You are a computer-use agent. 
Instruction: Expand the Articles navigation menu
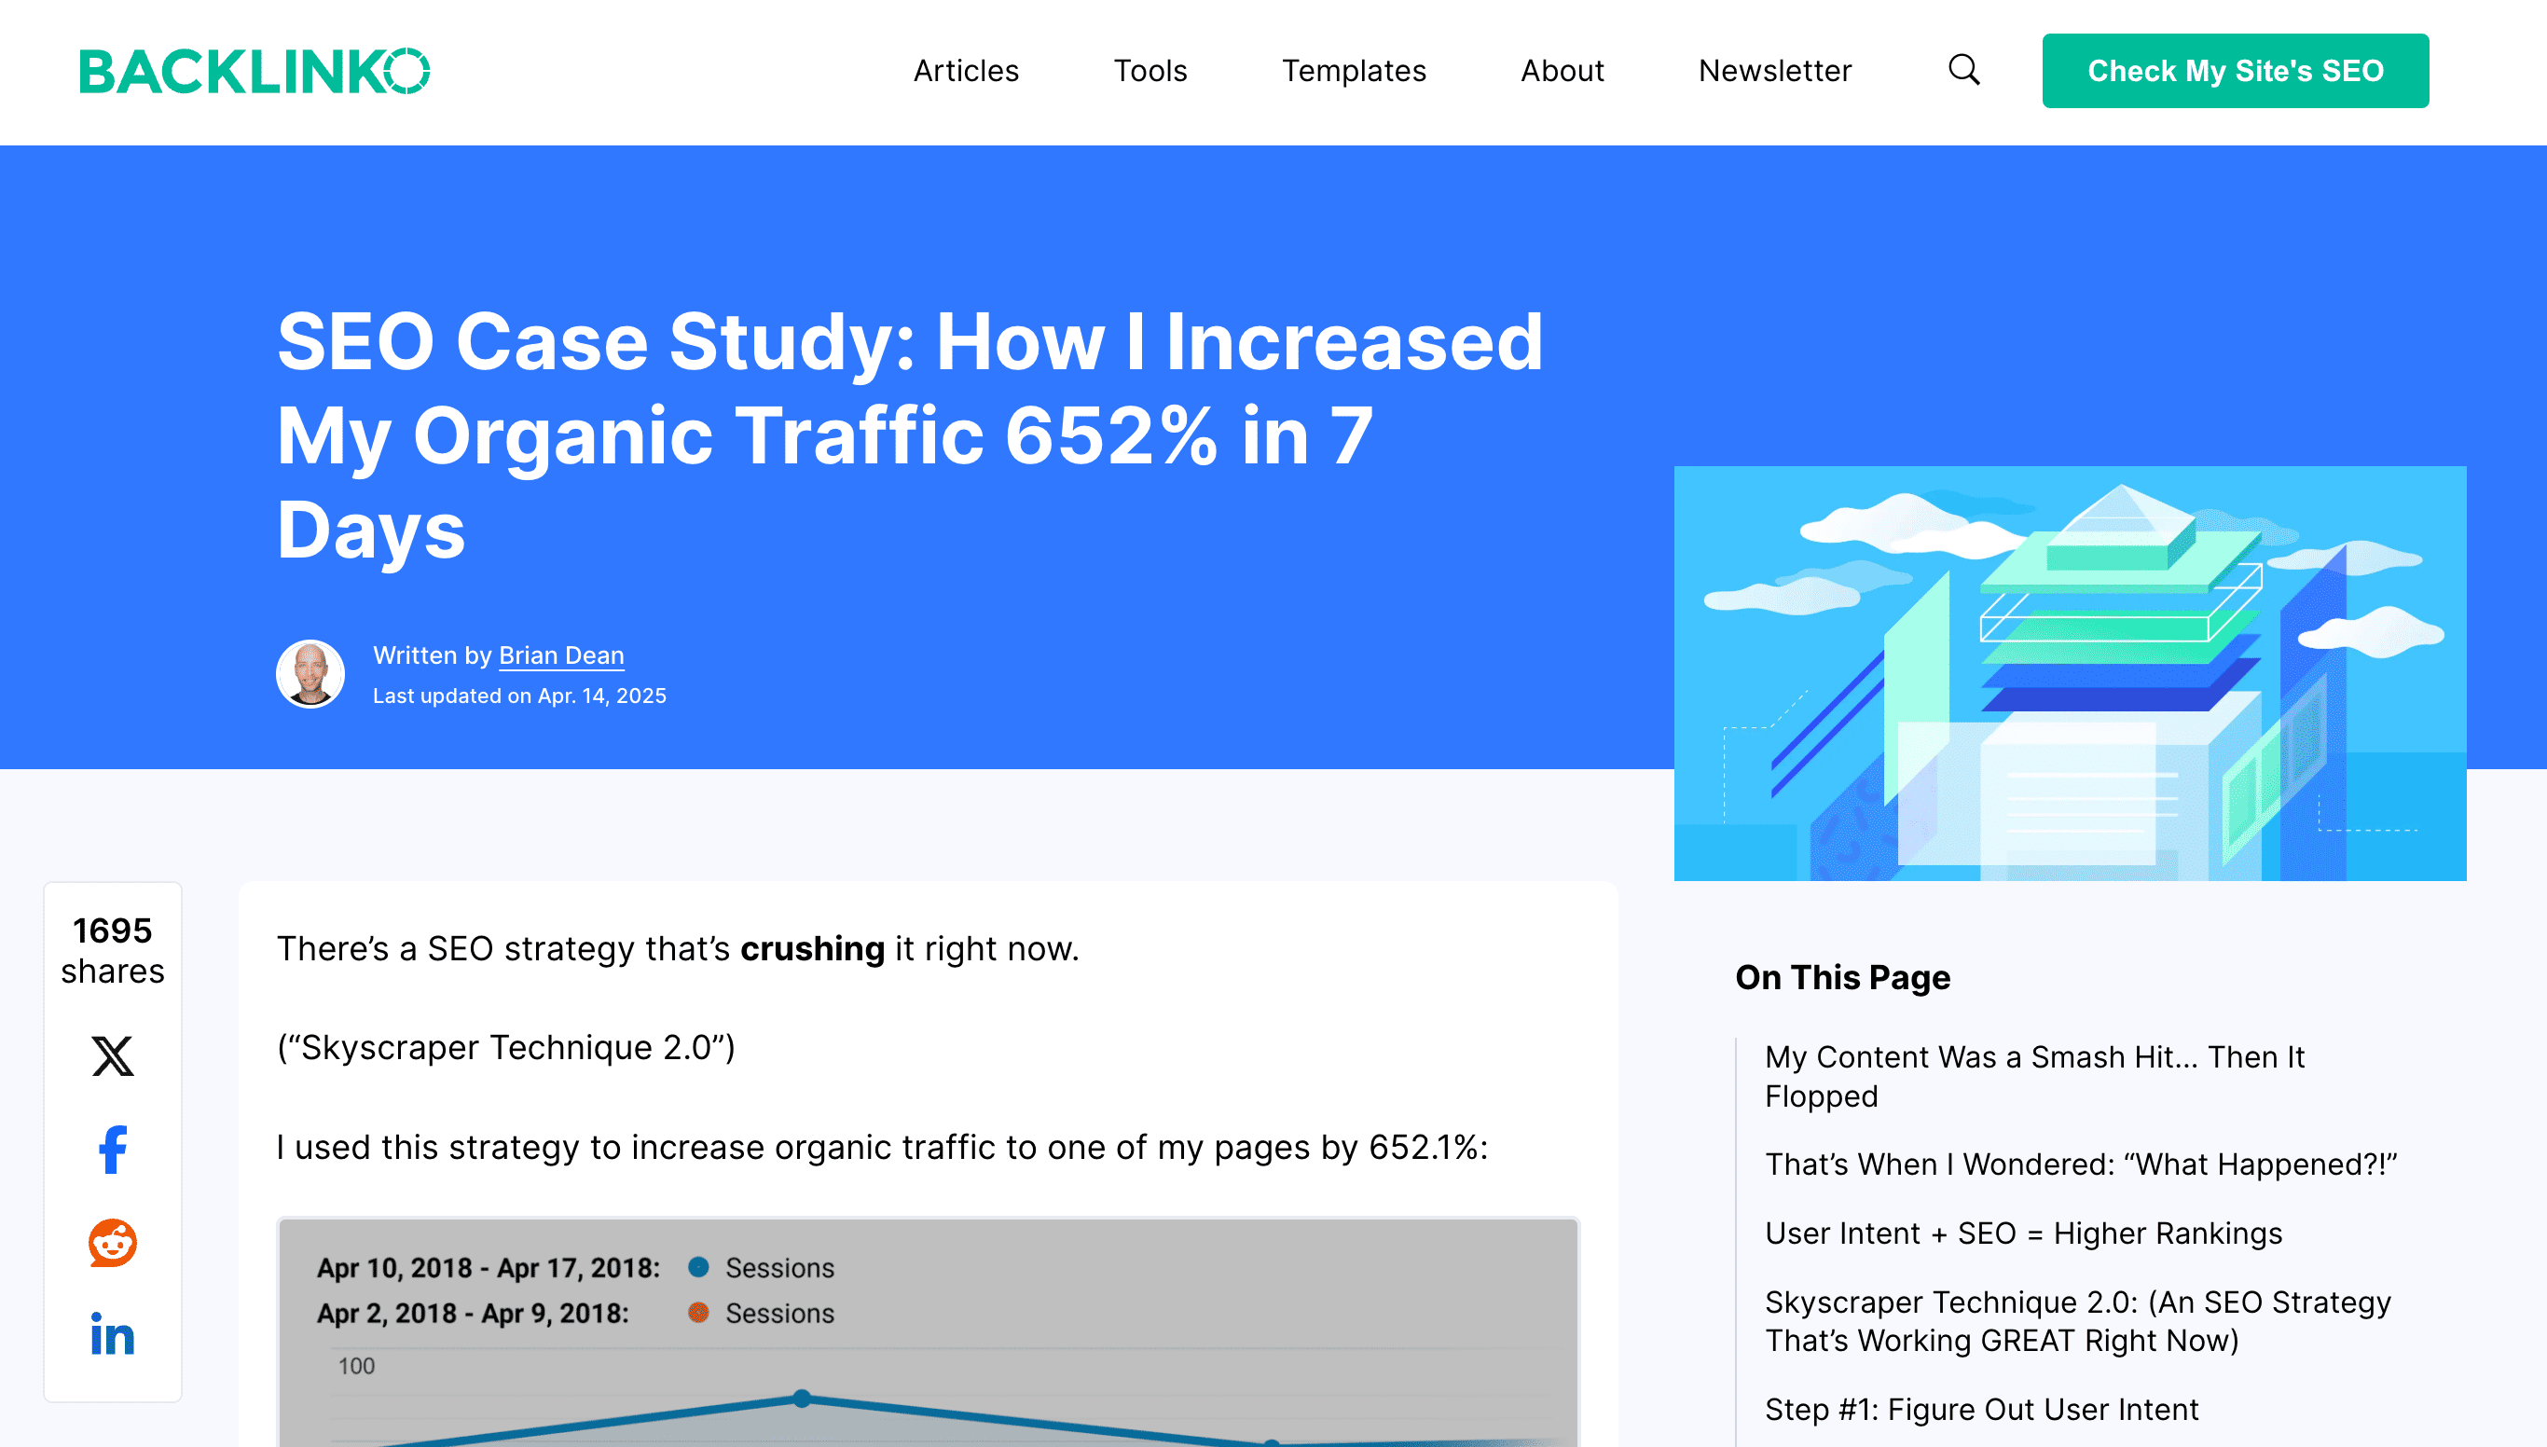click(x=965, y=71)
